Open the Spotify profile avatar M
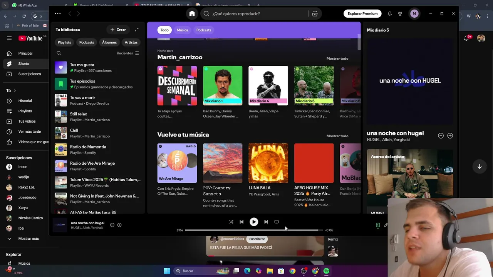Viewport: 493px width, 277px height. (414, 13)
